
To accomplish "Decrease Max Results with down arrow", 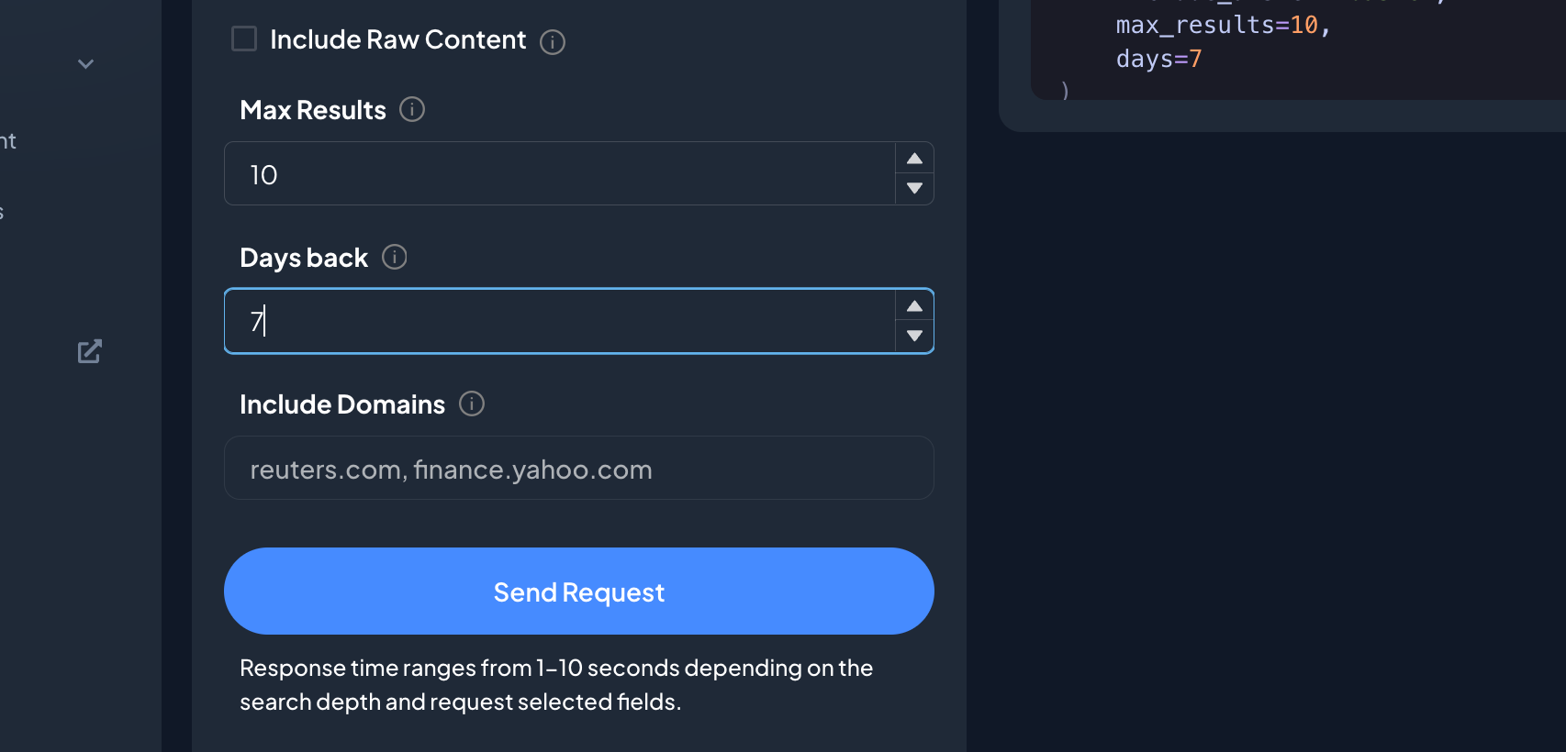I will (x=914, y=188).
